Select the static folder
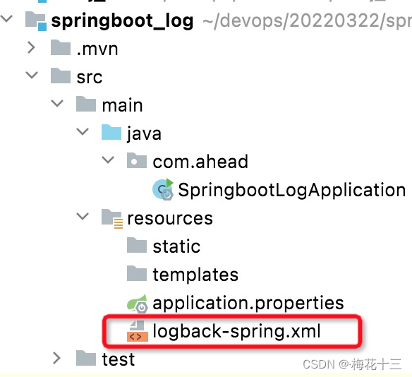 pos(164,246)
